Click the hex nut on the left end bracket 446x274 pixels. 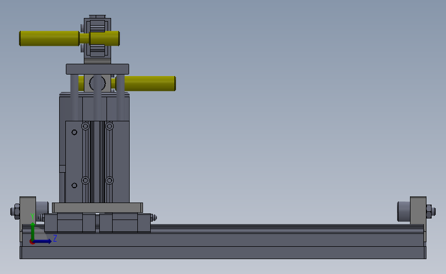pos(16,211)
